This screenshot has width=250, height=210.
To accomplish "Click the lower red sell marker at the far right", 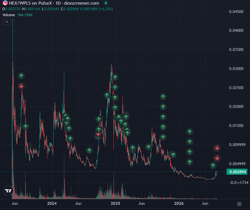I will (x=217, y=158).
